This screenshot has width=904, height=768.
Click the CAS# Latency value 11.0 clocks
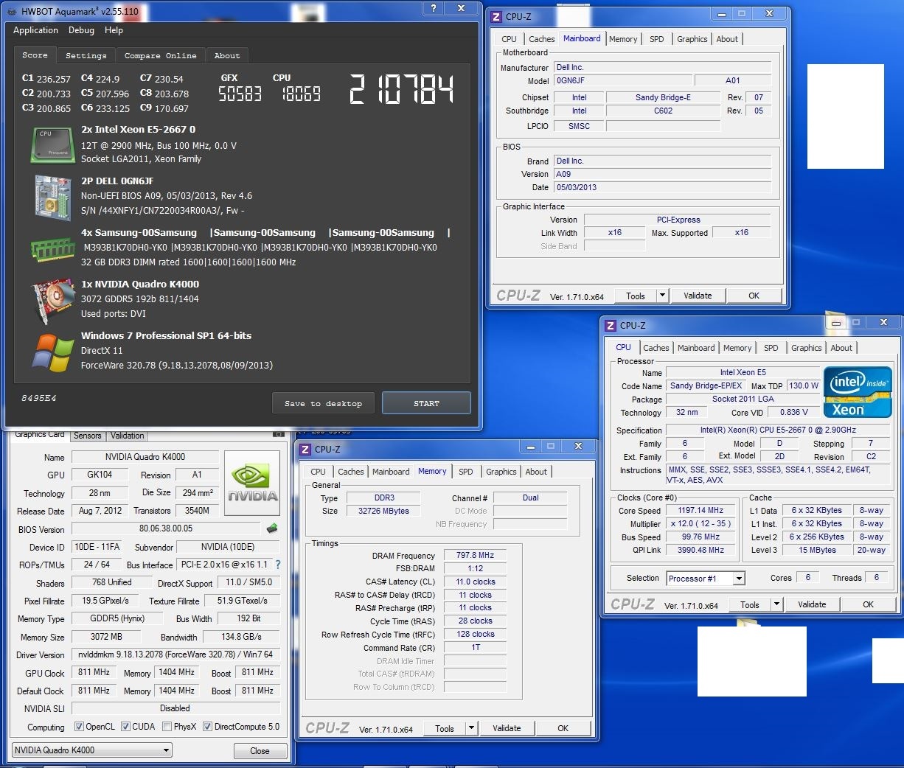[475, 582]
